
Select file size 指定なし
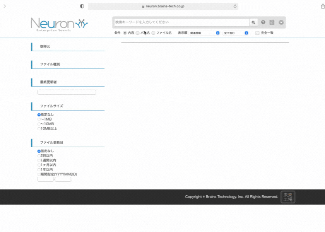click(39, 114)
